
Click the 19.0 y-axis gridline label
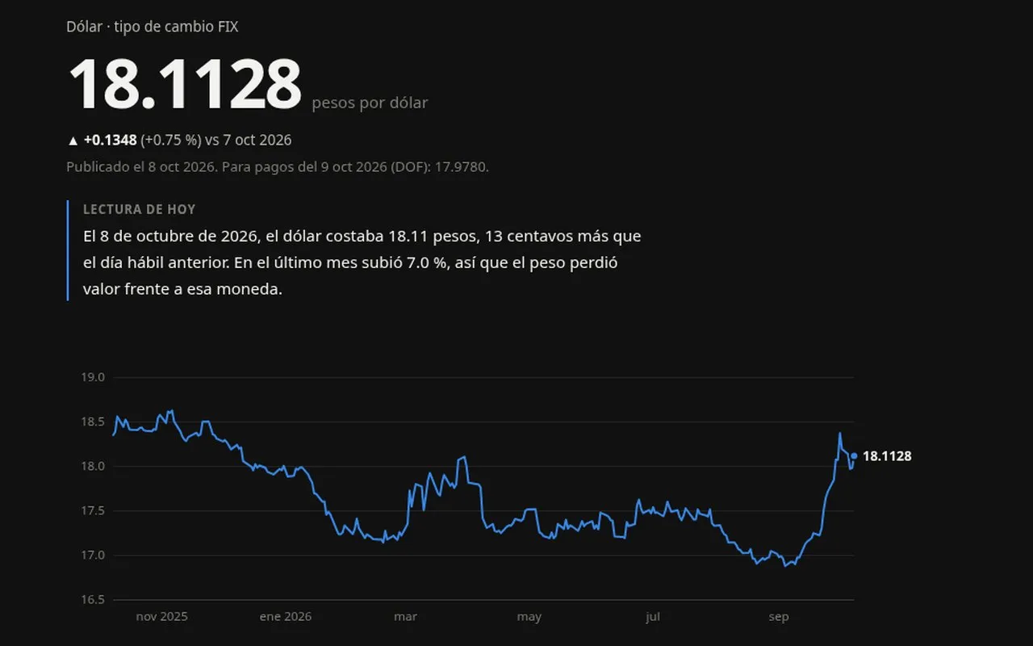pyautogui.click(x=94, y=377)
